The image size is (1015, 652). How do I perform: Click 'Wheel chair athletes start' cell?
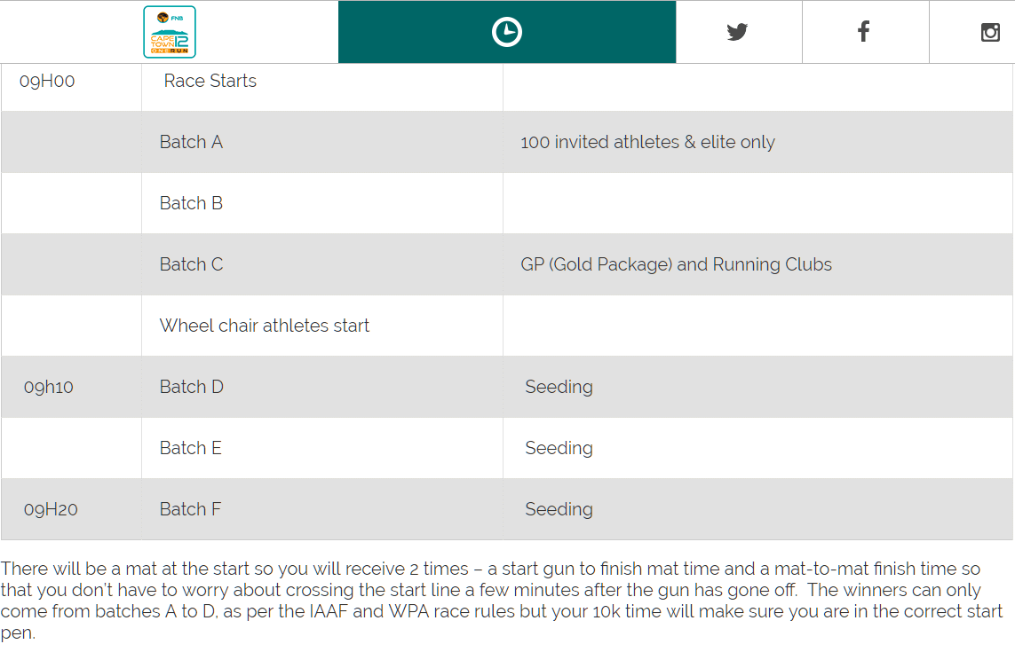(x=264, y=326)
